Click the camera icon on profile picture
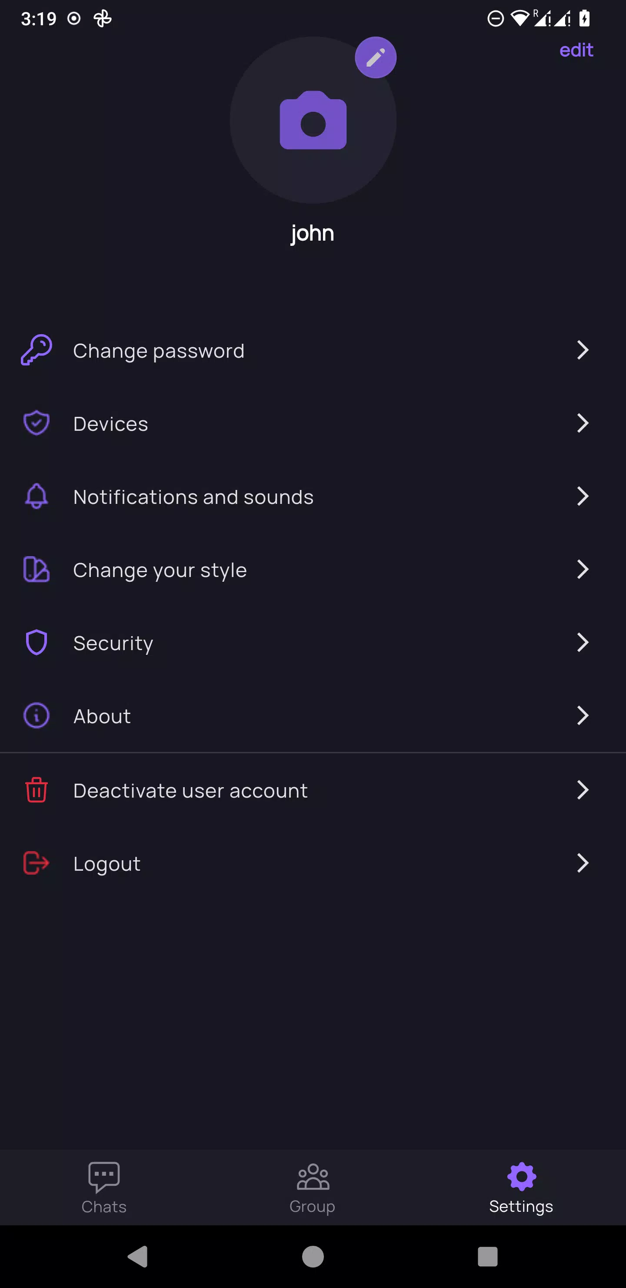 coord(313,120)
